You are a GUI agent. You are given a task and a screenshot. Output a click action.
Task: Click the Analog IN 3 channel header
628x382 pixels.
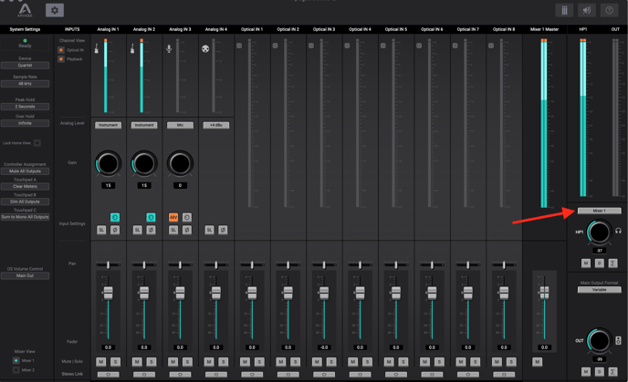180,29
